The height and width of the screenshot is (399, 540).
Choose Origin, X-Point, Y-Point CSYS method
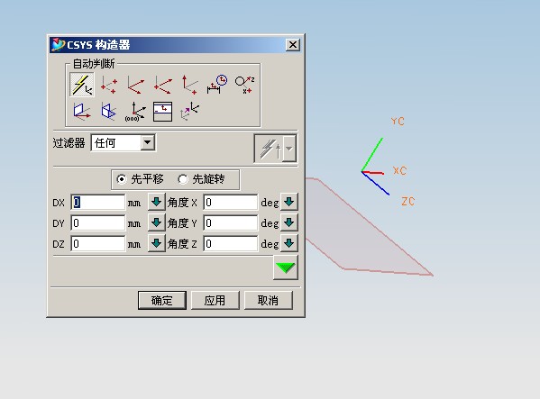tap(109, 85)
